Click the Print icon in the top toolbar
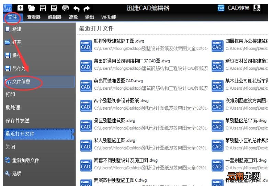The width and height of the screenshot is (273, 186). [65, 8]
